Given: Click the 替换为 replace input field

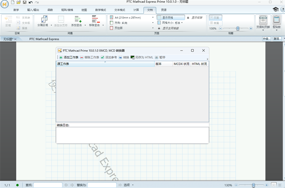Looking at the screenshot, I should pos(102,185).
